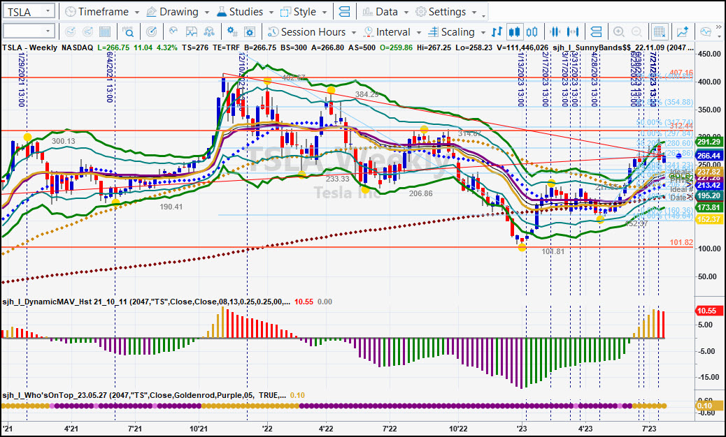Click the zoom out magnifier icon
The height and width of the screenshot is (437, 726).
tap(636, 32)
